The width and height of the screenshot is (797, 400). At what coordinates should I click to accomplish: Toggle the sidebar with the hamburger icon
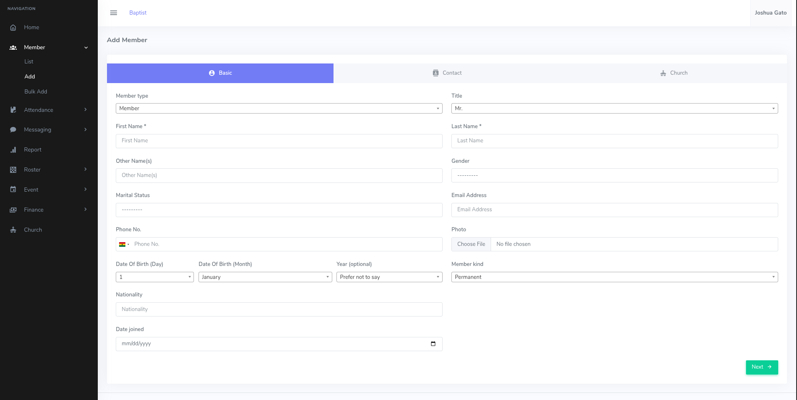113,13
